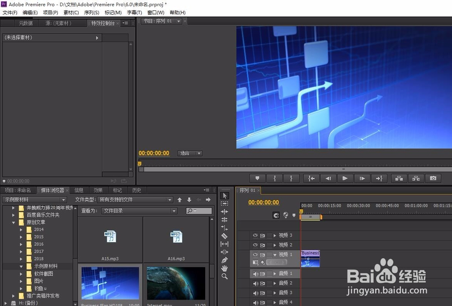Select the Zoom magnifier tool
Screen dimensions: 452x306
tap(225, 277)
